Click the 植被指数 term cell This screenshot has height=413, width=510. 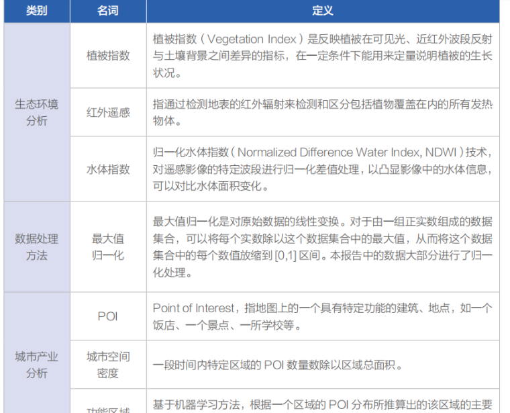pos(108,56)
